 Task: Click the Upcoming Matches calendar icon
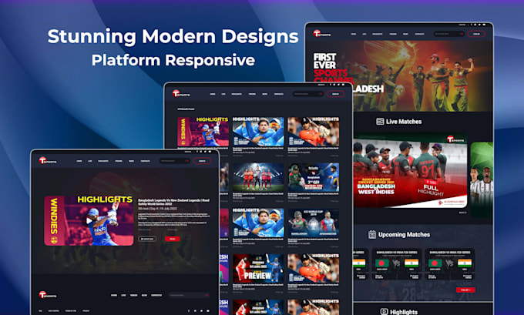click(372, 234)
